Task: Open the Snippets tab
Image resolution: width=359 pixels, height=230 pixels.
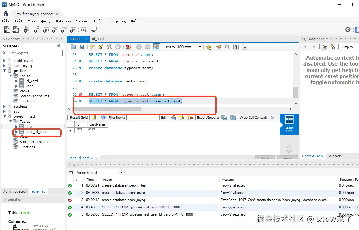Action: click(x=334, y=156)
